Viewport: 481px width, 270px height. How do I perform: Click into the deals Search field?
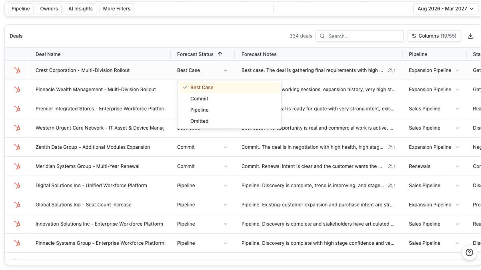(x=359, y=36)
